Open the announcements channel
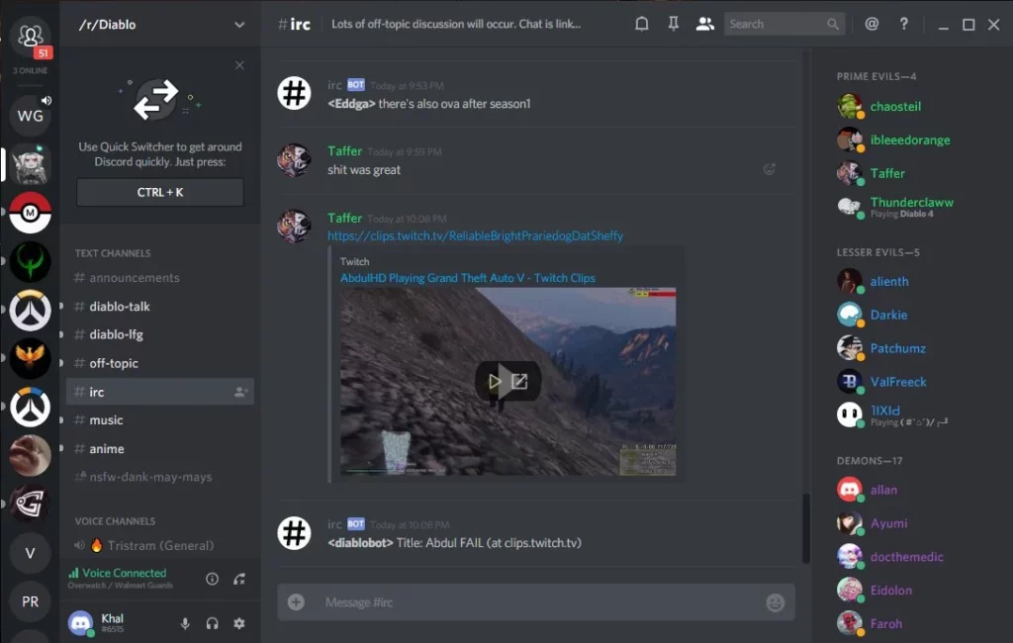Image resolution: width=1013 pixels, height=643 pixels. [x=160, y=277]
